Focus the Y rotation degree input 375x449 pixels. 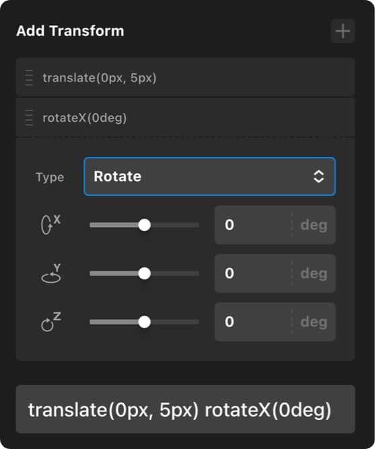[253, 273]
